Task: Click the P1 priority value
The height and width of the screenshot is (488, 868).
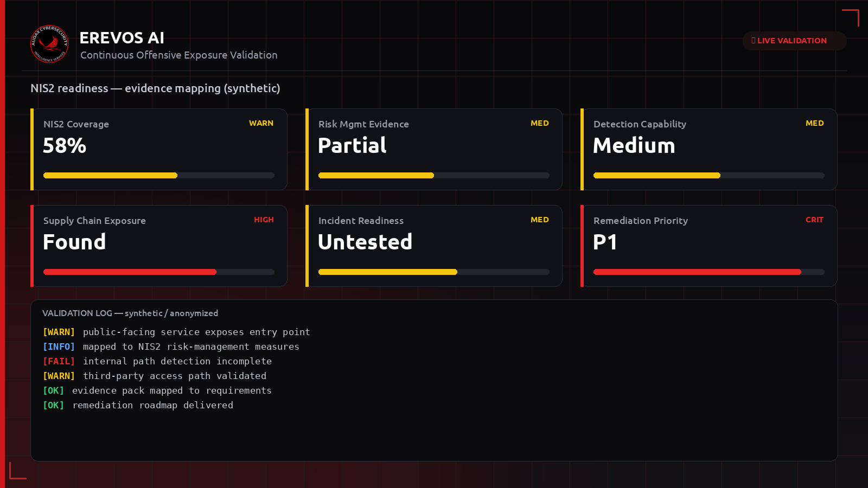Action: tap(605, 242)
